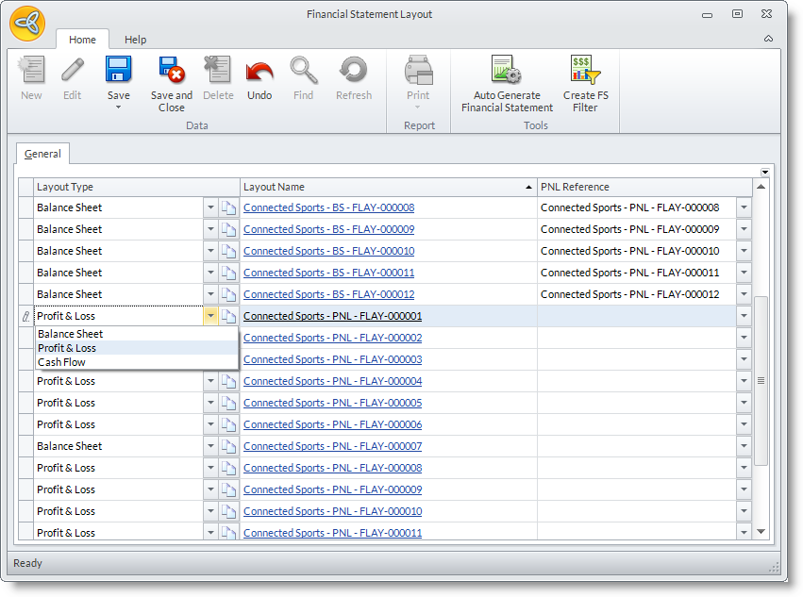
Task: Choose Cash Flow from the dropdown list
Action: 61,362
